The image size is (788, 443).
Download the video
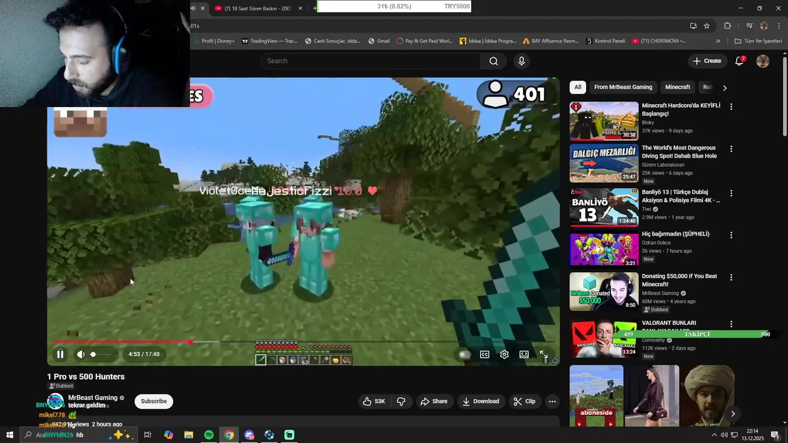481,401
